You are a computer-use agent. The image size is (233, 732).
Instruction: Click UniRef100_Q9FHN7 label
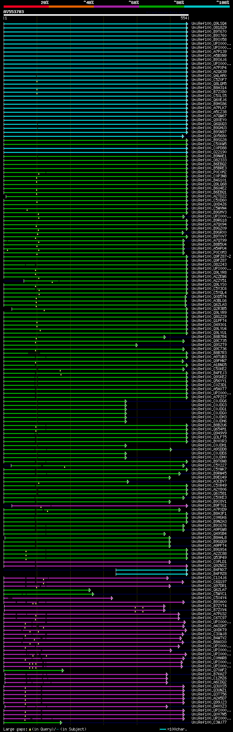209,361
